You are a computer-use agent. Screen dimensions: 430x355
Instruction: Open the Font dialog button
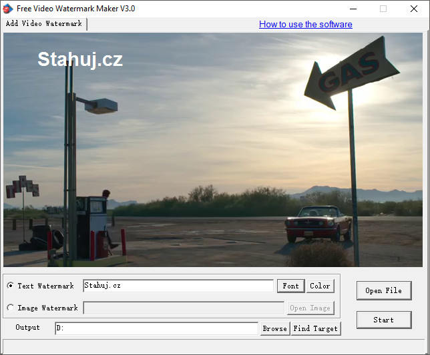[x=290, y=286]
